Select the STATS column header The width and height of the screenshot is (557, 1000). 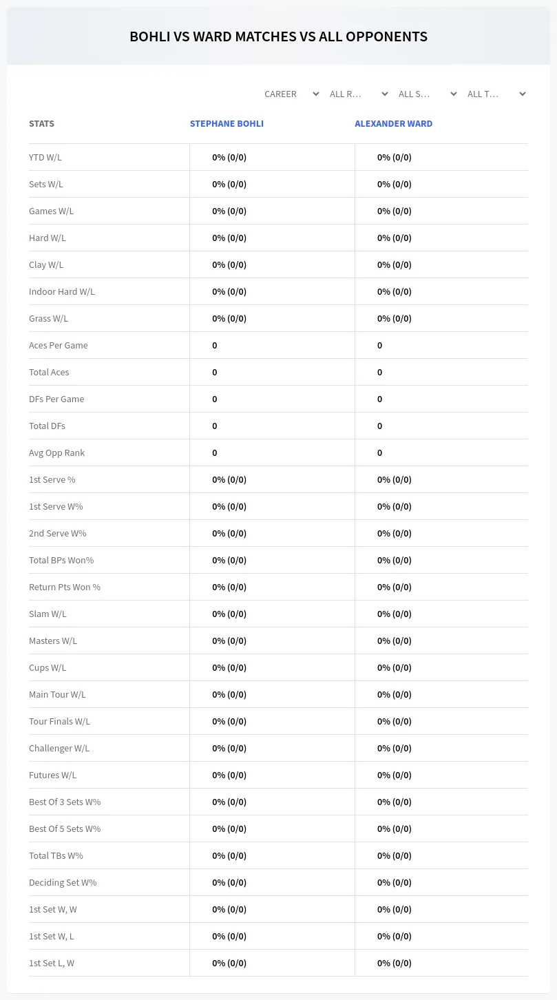pos(41,124)
